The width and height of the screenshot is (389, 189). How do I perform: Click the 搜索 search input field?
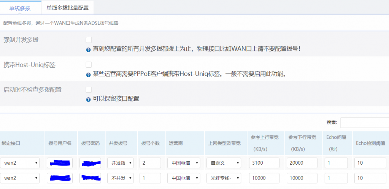(x=364, y=122)
